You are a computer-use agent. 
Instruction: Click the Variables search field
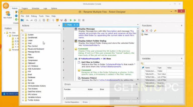tap(164, 63)
